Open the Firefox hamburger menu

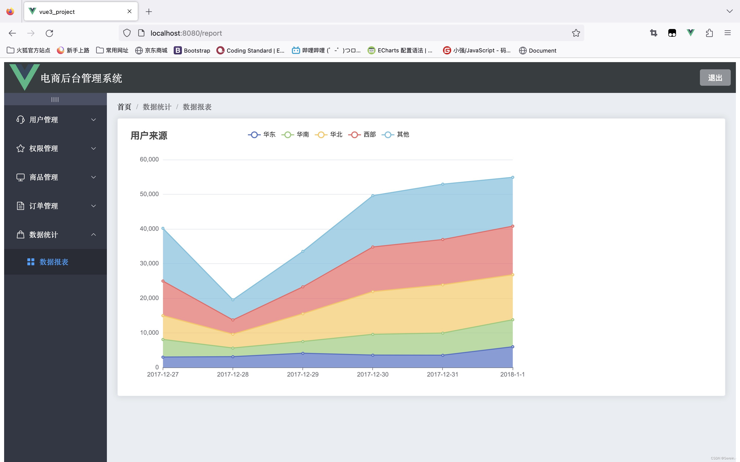click(x=728, y=33)
